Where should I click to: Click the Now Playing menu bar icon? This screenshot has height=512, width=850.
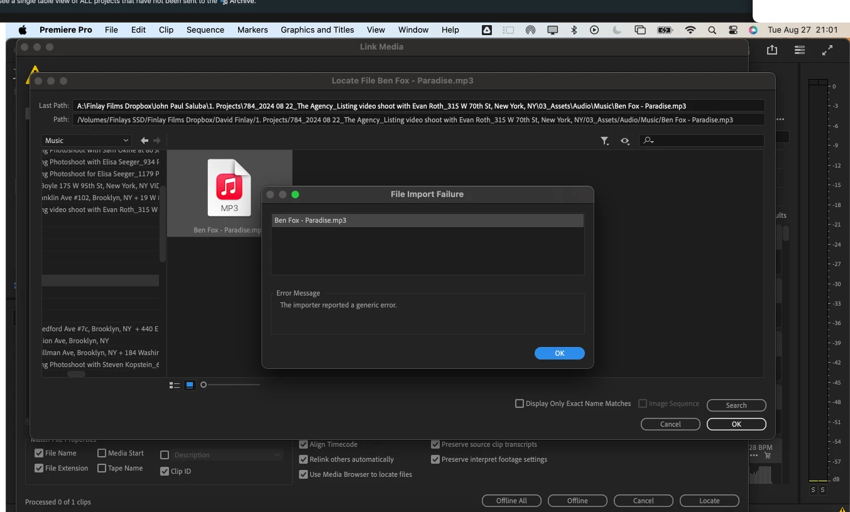pyautogui.click(x=594, y=29)
